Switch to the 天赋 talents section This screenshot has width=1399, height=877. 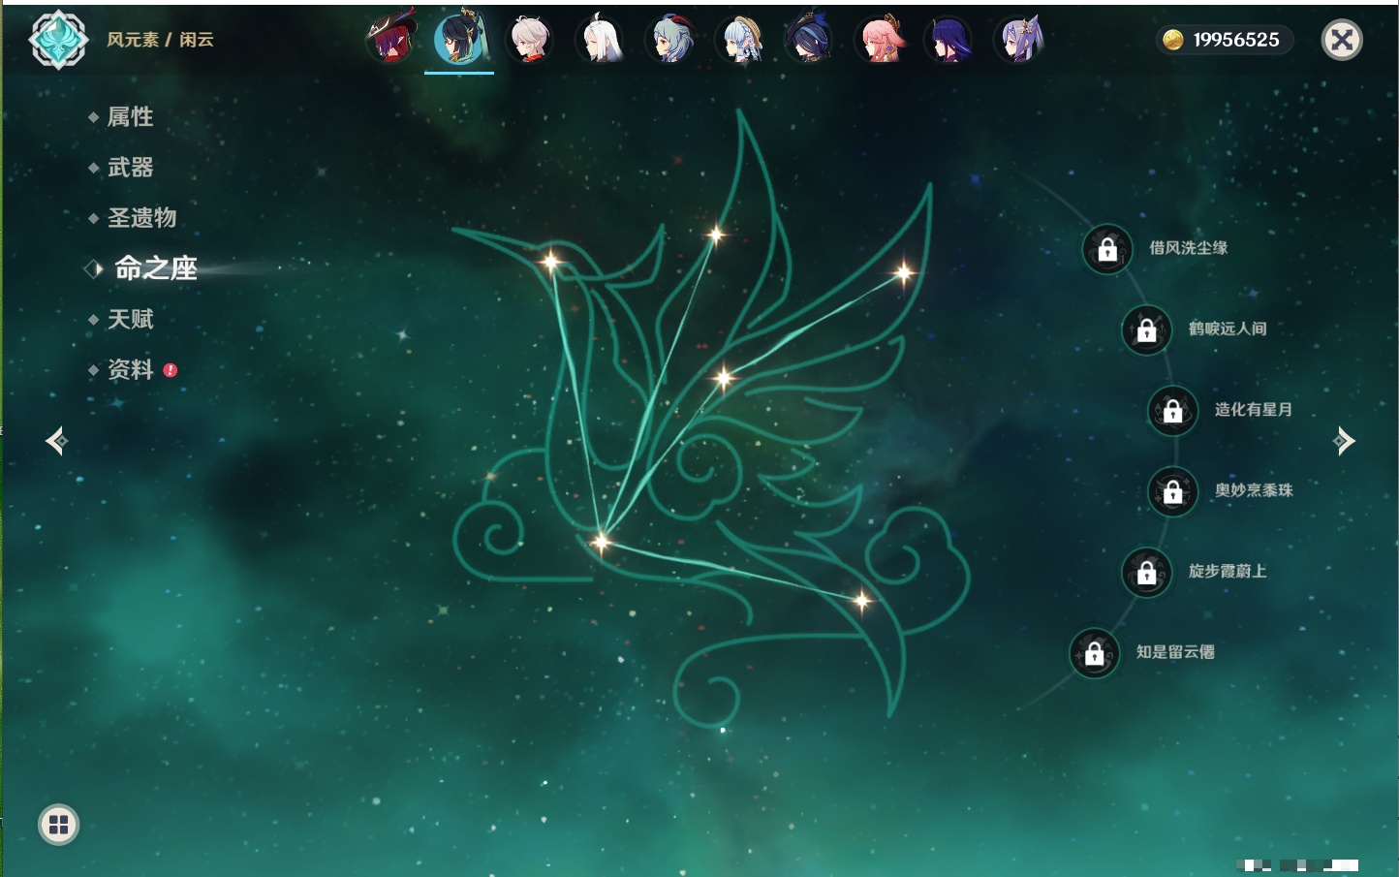pos(130,319)
